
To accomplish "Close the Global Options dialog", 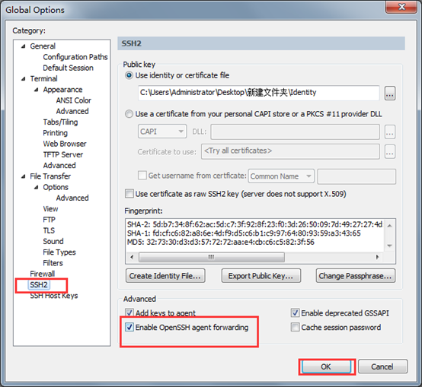I will (401, 7).
